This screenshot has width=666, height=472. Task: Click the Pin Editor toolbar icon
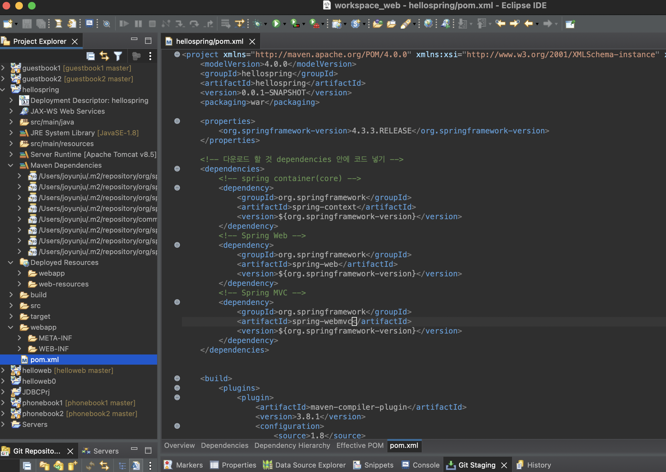(570, 24)
